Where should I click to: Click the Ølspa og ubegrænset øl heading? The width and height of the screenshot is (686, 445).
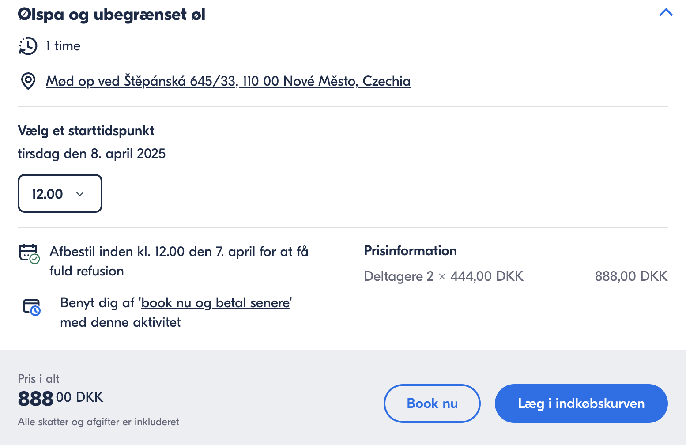(112, 15)
